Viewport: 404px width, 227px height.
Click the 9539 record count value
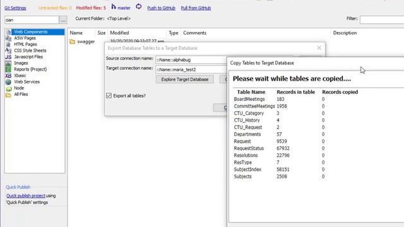282,141
